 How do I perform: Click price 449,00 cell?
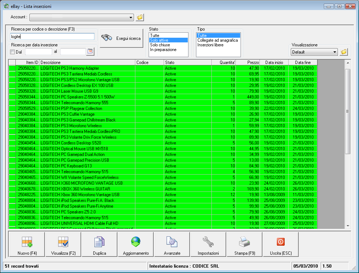pos(248,97)
